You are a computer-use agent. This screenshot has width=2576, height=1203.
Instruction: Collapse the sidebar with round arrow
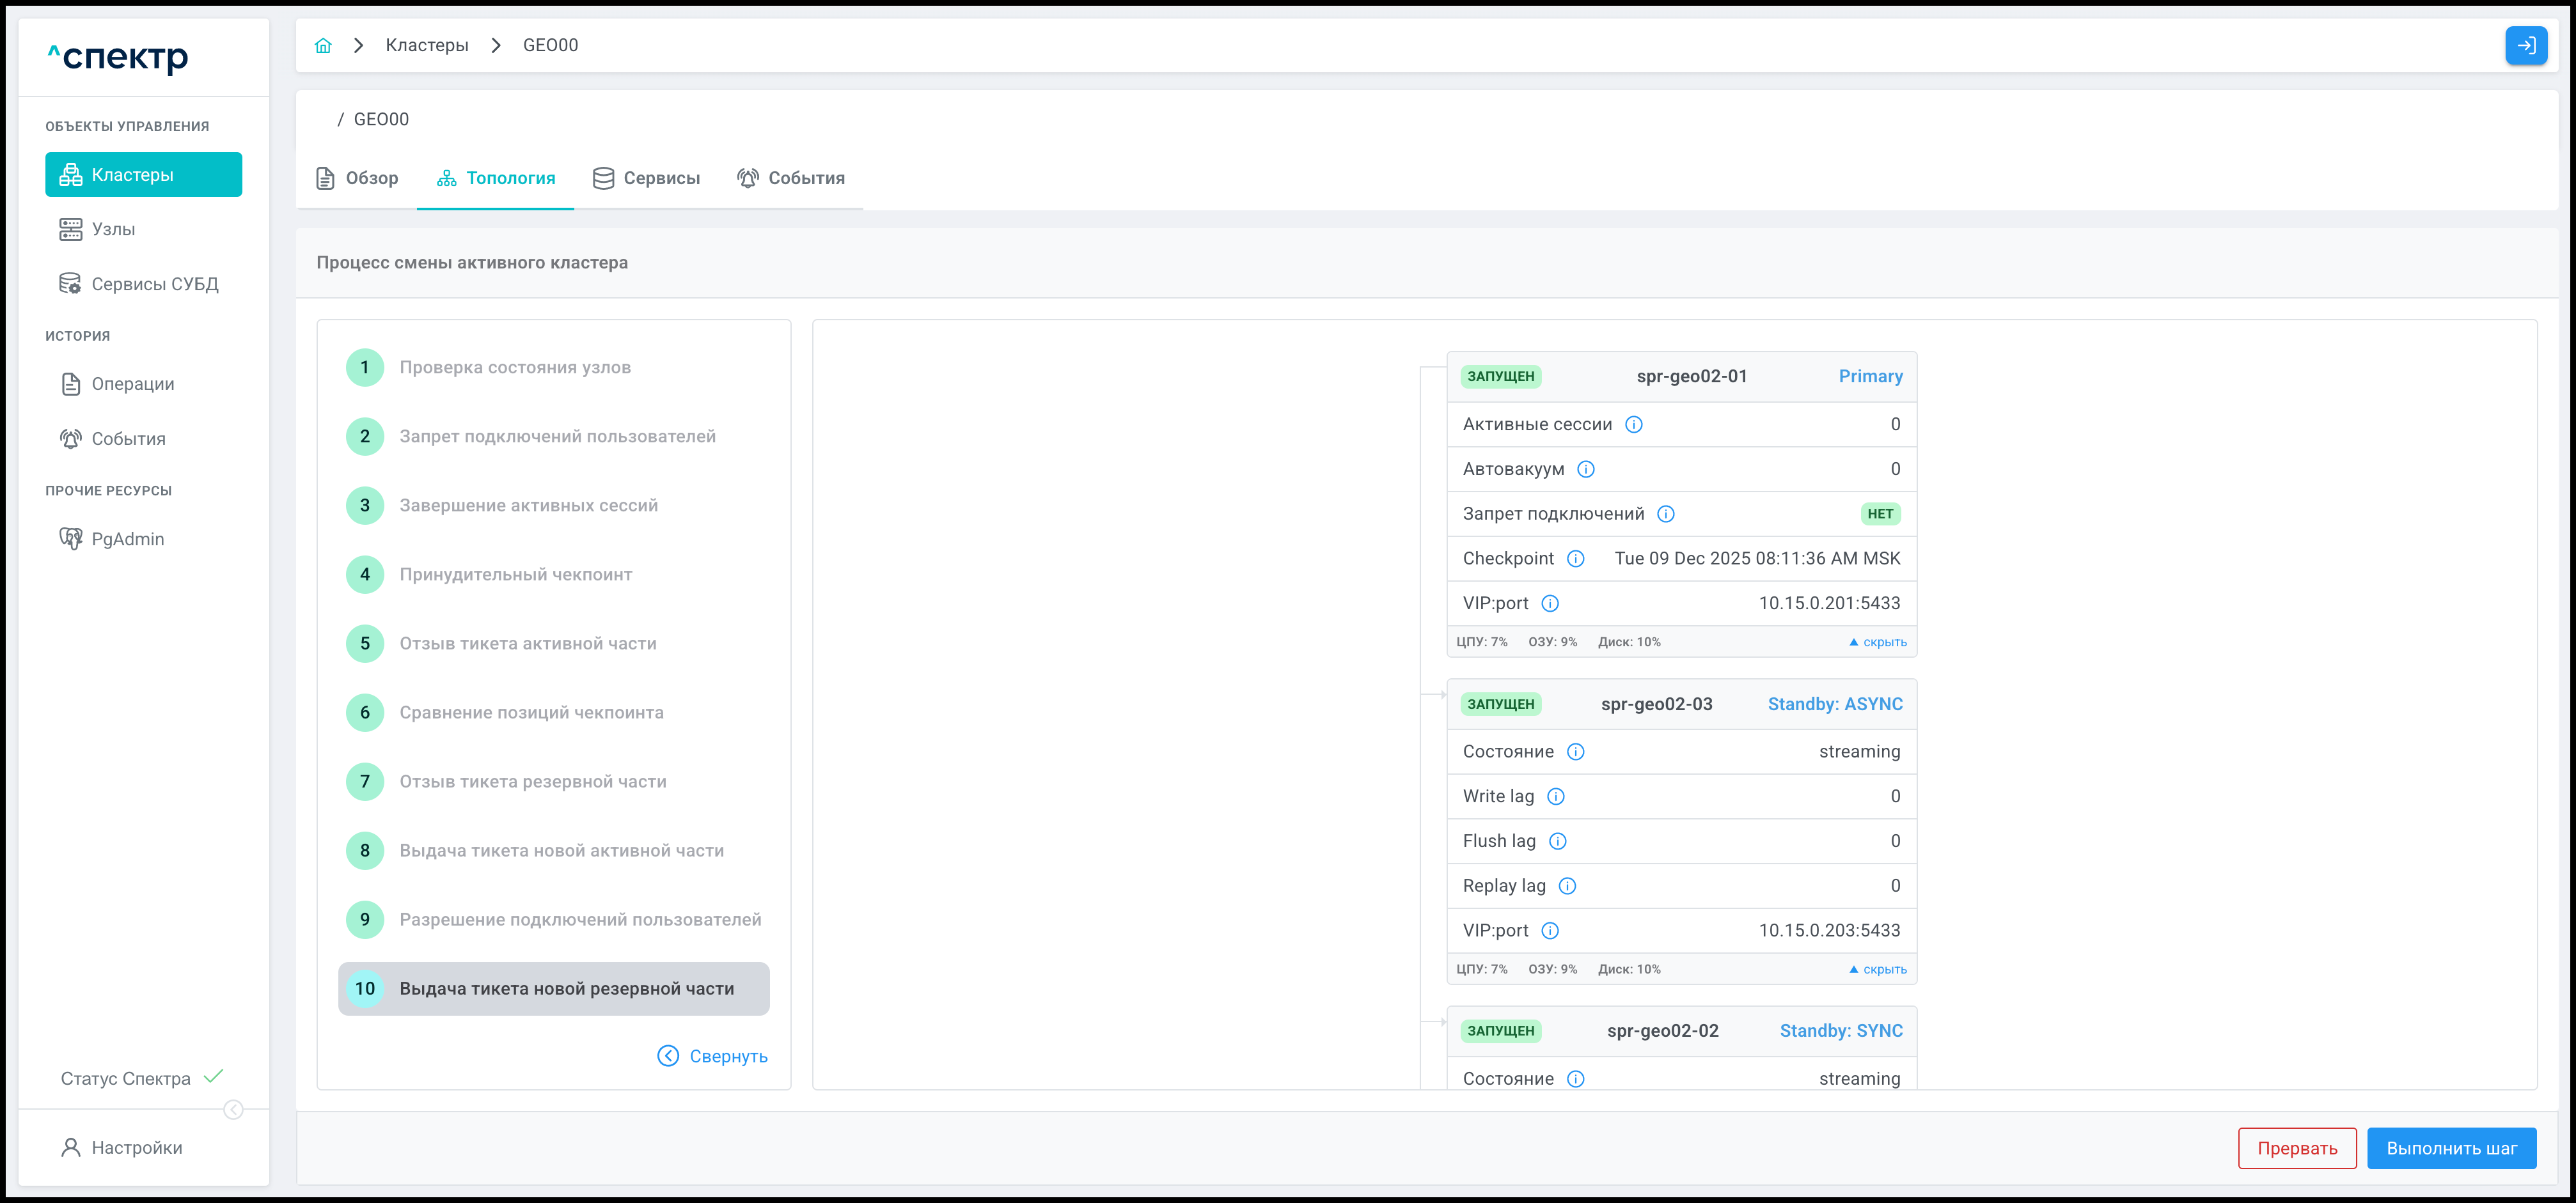point(233,1110)
